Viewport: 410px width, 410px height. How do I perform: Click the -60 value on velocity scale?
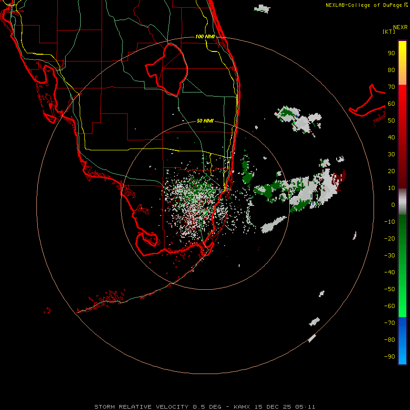[389, 306]
